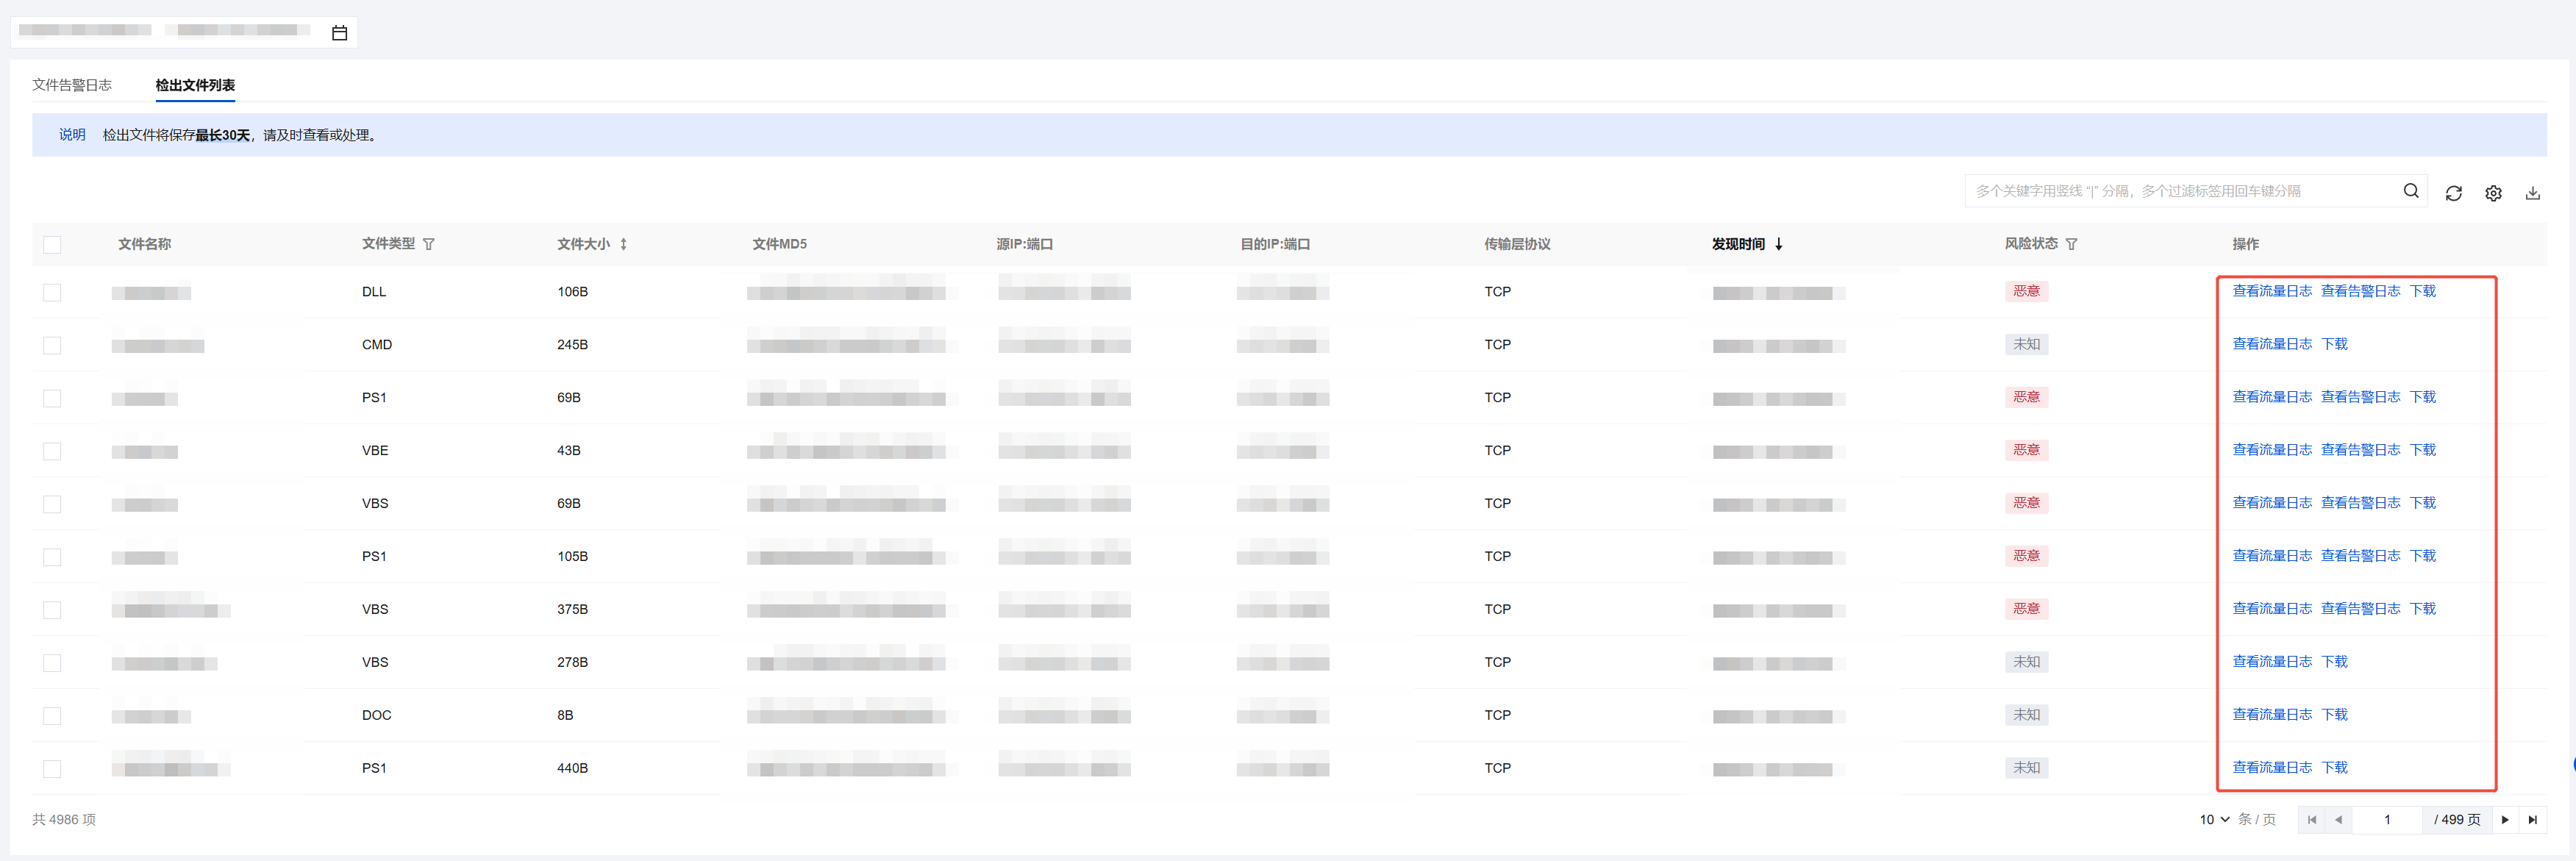Viewport: 2576px width, 861px height.
Task: Tick the select-all header checkbox
Action: pyautogui.click(x=52, y=244)
